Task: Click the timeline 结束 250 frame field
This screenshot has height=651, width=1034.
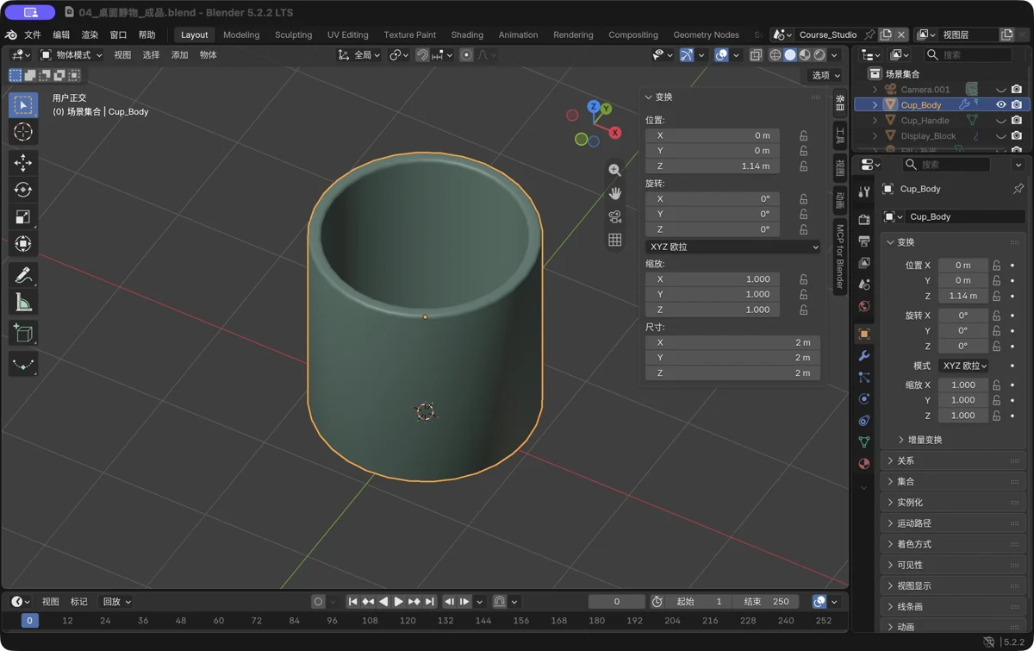Action: (x=767, y=602)
